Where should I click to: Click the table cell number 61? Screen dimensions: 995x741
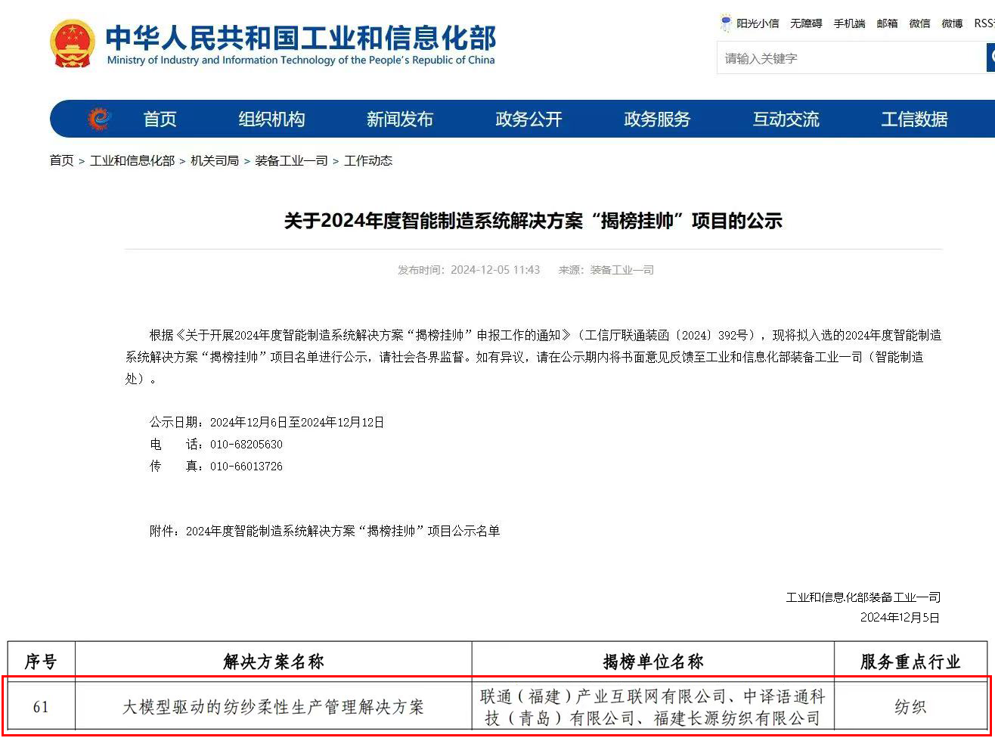[x=41, y=707]
